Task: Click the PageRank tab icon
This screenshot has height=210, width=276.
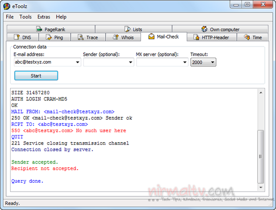Action: [x=39, y=29]
